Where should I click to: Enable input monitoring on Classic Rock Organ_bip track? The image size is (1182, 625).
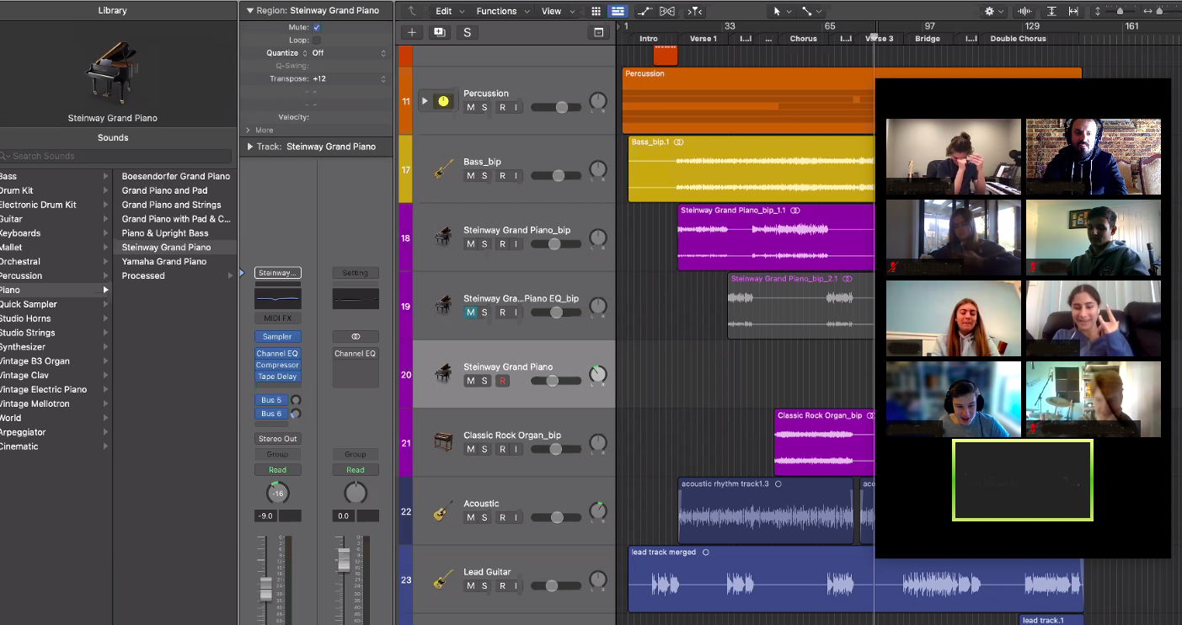coord(516,449)
